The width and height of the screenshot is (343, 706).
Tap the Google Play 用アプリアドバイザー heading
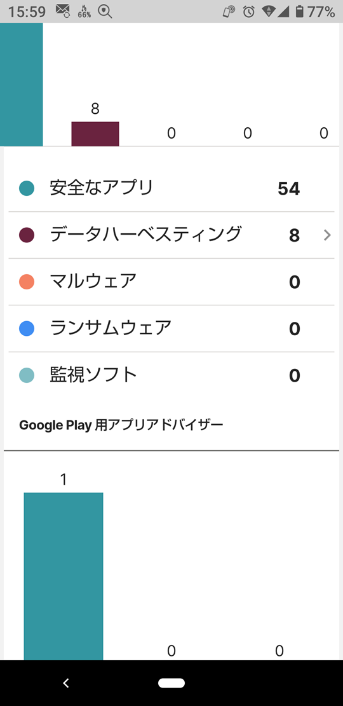(x=121, y=425)
